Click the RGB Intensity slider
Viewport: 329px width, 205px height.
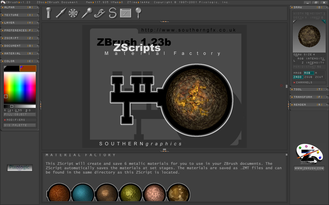tap(311, 59)
